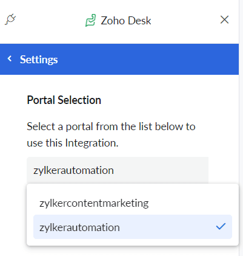This screenshot has height=256, width=243.
Task: Click the vertical divider at the panel's right edge
Action: coord(239,128)
